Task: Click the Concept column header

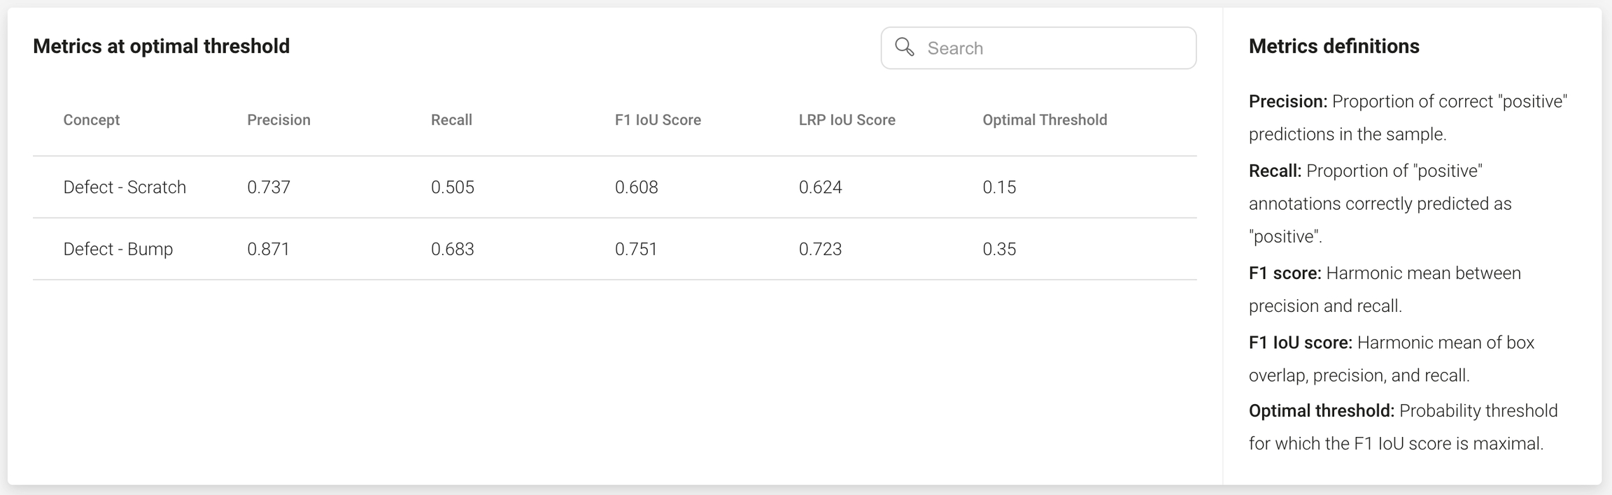Action: coord(92,120)
